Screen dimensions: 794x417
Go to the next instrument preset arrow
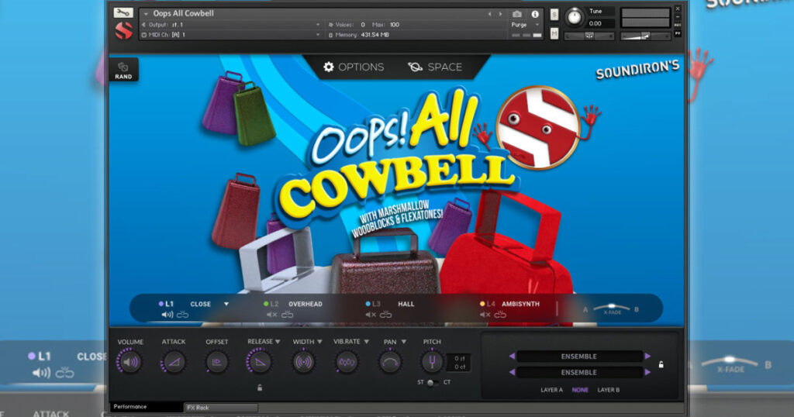click(x=500, y=14)
